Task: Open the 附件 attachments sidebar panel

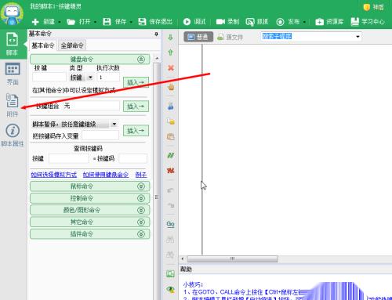Action: 13,105
